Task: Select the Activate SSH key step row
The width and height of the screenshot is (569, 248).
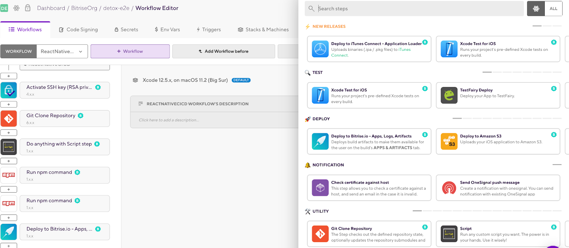Action: (65, 90)
